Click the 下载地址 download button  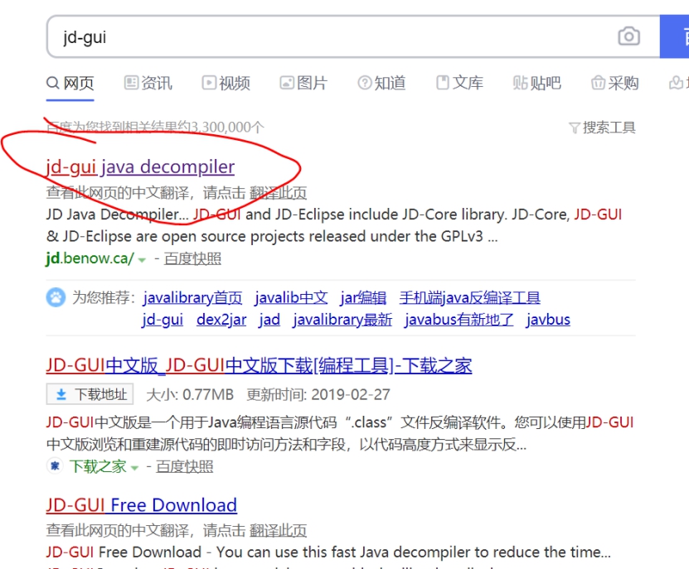point(90,394)
